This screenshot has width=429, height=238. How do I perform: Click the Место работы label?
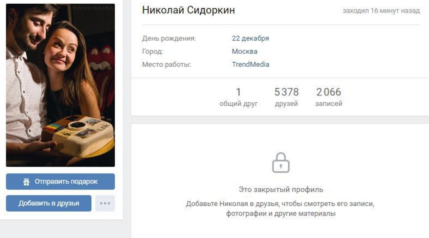[167, 65]
